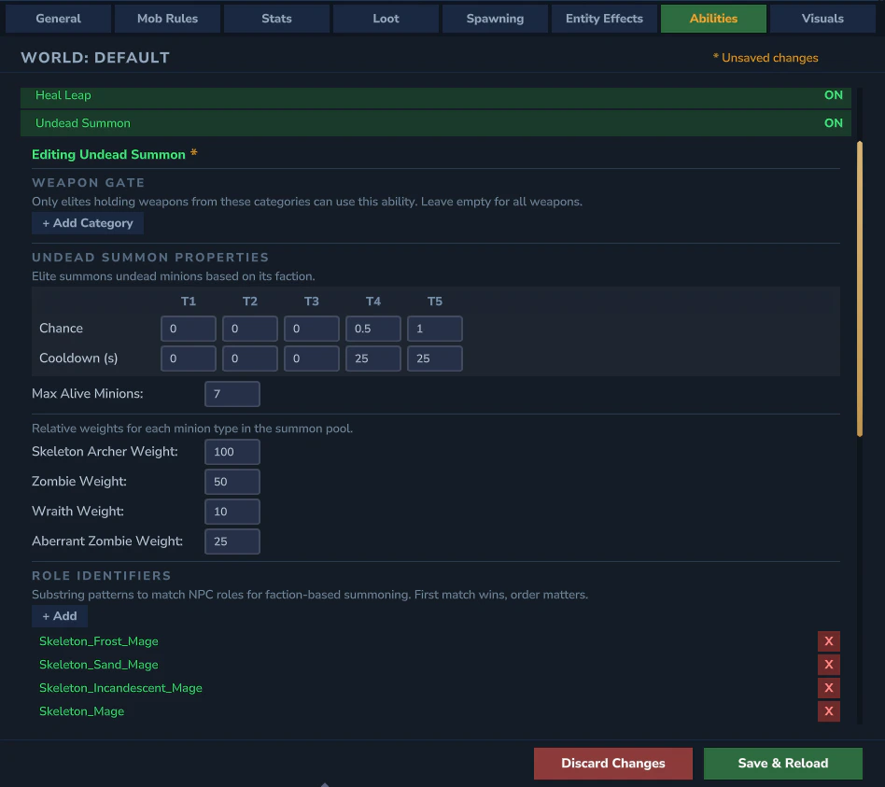
Task: Click the vertical scrollbar thumb
Action: click(x=860, y=288)
